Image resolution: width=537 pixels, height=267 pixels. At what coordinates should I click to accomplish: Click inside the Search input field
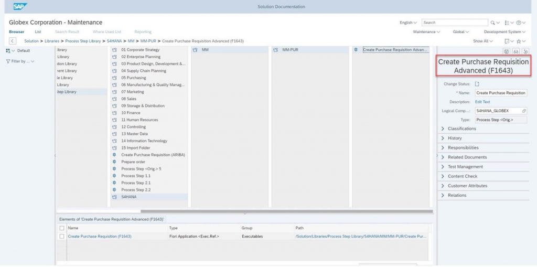455,23
